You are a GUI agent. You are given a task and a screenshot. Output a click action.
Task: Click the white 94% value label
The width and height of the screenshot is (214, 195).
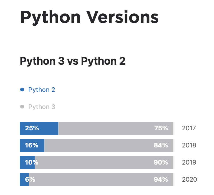coord(161,180)
